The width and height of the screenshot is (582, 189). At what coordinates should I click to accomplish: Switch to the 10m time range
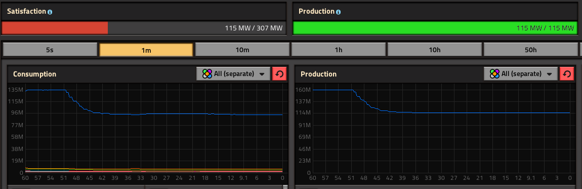[242, 50]
